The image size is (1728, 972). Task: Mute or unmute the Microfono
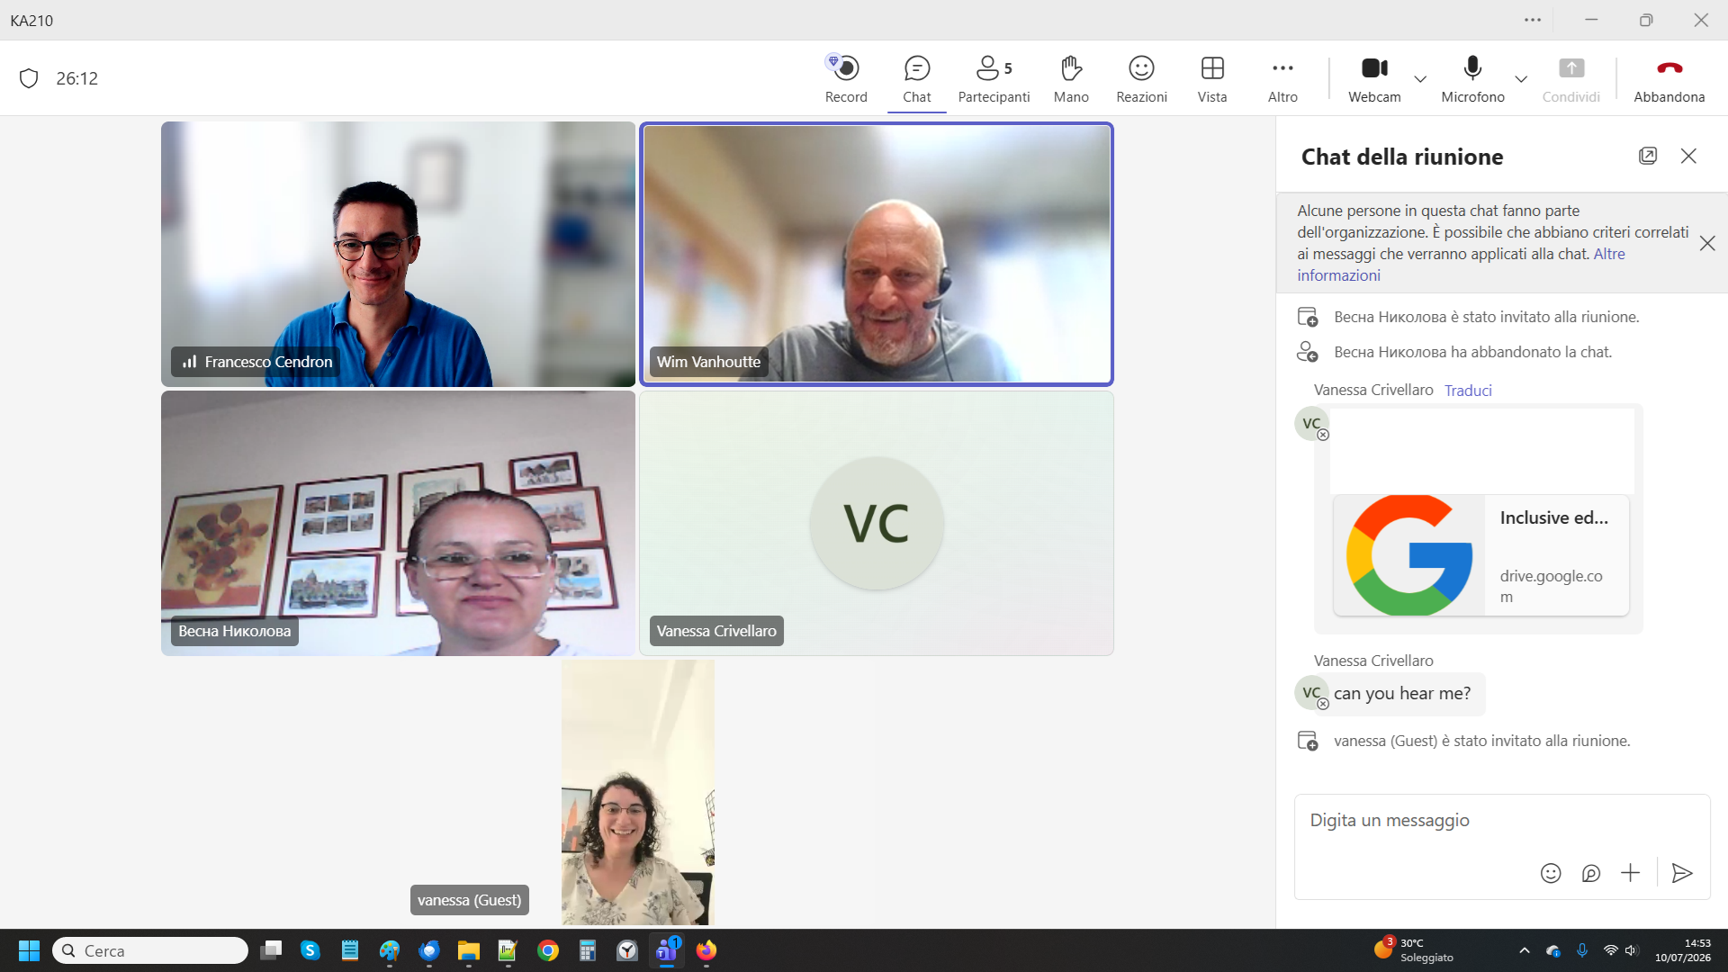1472,78
